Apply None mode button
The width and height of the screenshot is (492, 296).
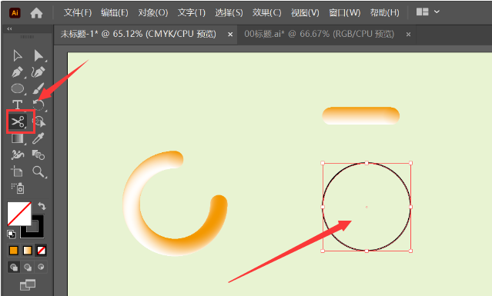point(41,251)
